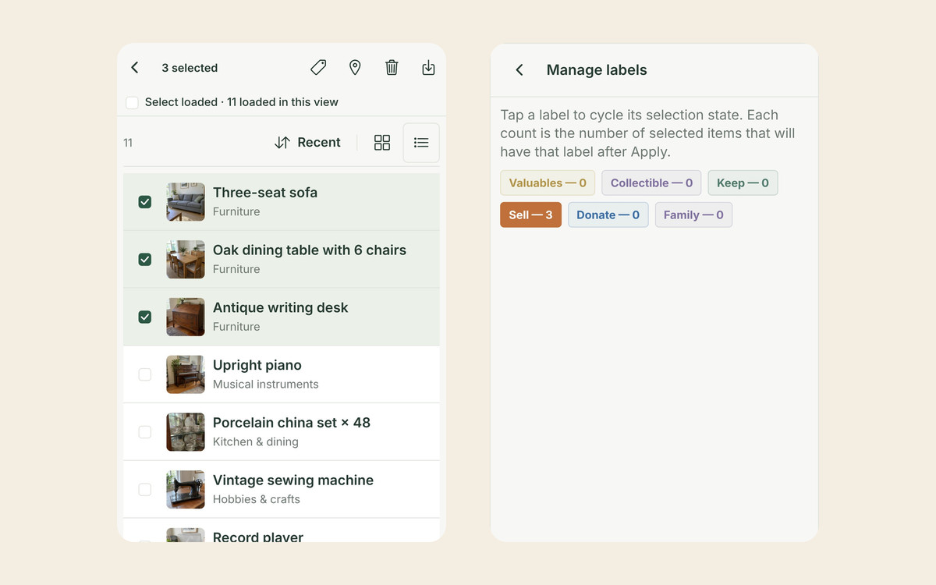Check the Porcelain china set checkbox
Viewport: 936px width, 585px height.
tap(145, 432)
